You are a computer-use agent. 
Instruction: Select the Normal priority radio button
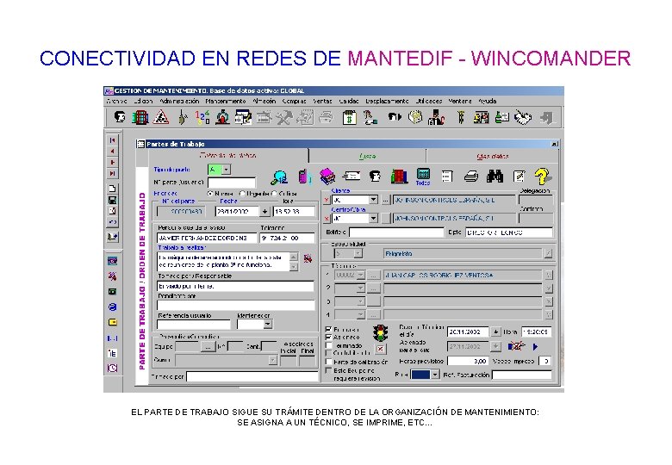pyautogui.click(x=210, y=194)
